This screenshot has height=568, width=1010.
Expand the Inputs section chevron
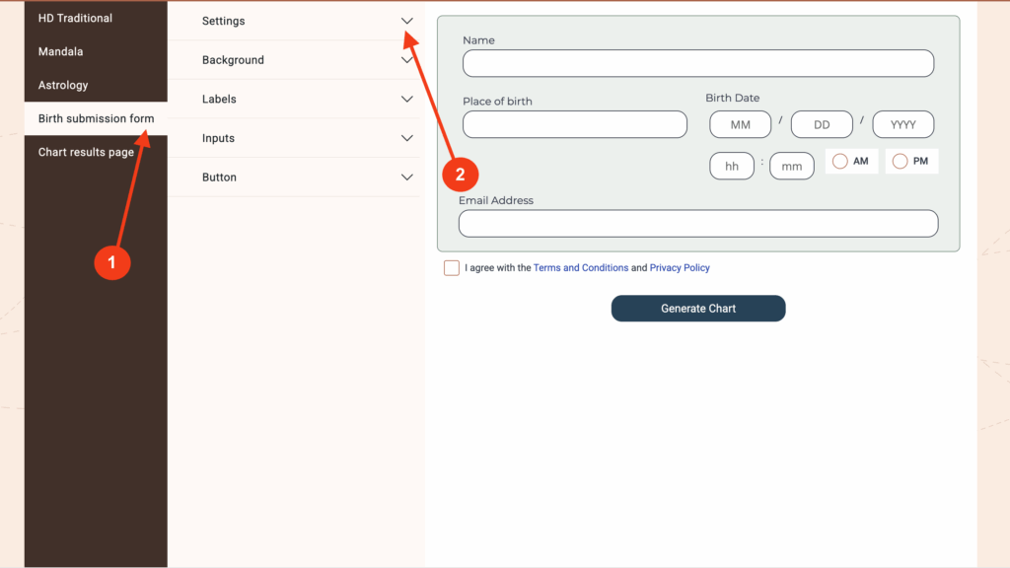point(406,138)
